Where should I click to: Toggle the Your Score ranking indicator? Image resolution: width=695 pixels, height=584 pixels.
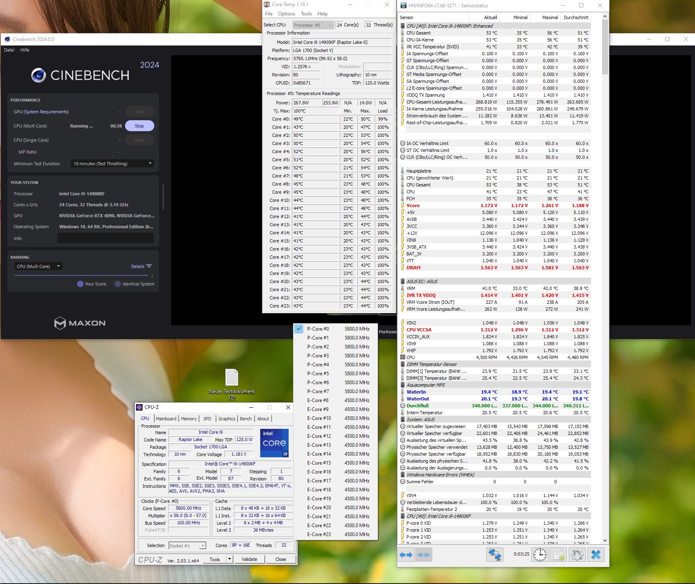(x=80, y=284)
